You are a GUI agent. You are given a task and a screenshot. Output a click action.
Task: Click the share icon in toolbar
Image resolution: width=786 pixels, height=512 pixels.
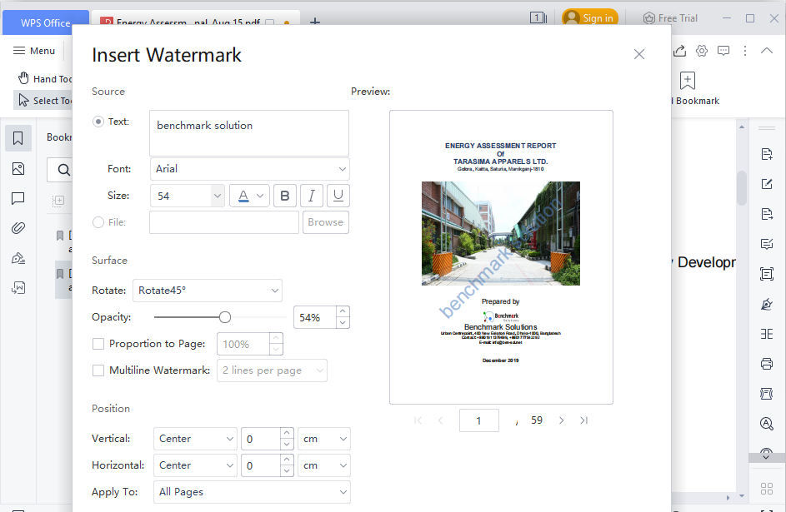680,51
